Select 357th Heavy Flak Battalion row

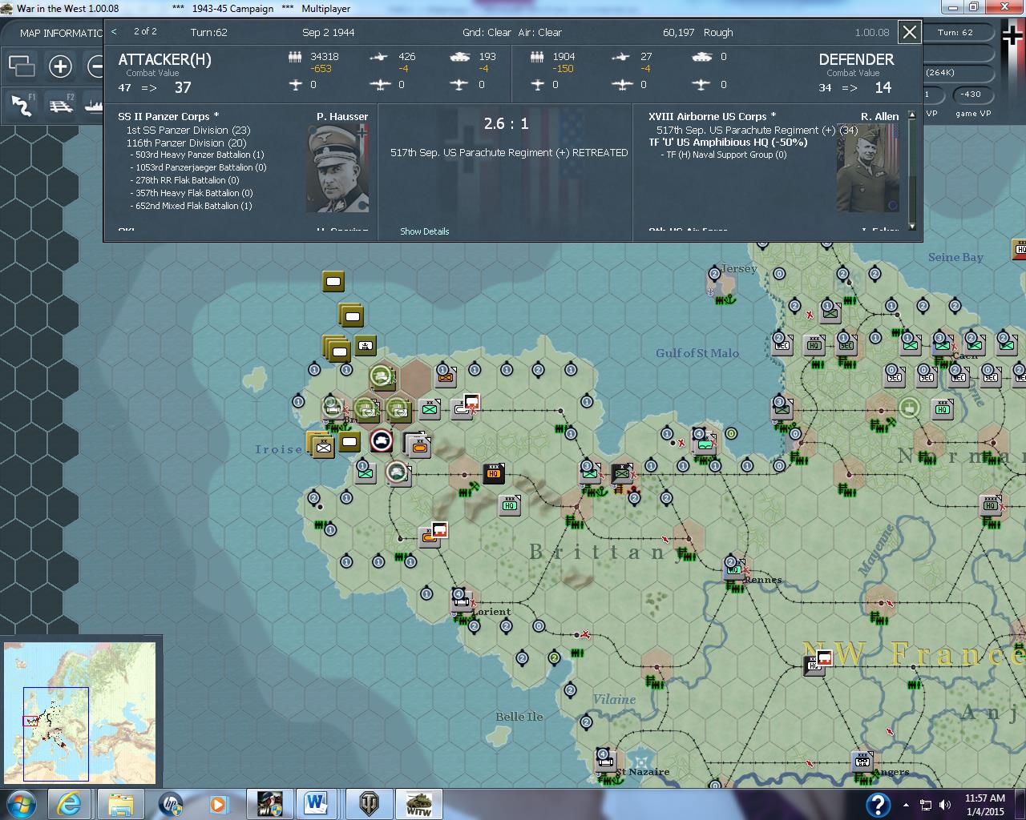tap(192, 193)
